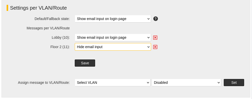Click the Default/Fallback state label
This screenshot has height=99, width=252.
(x=52, y=19)
